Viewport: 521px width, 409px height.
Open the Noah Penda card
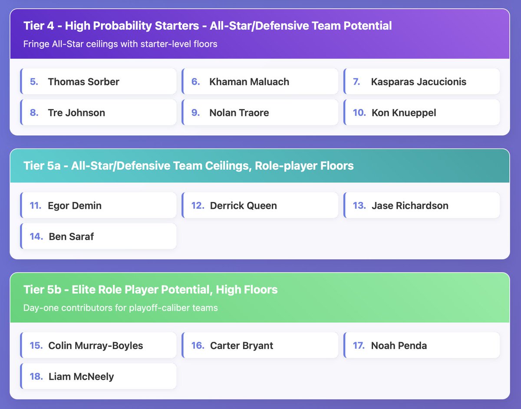click(x=422, y=346)
